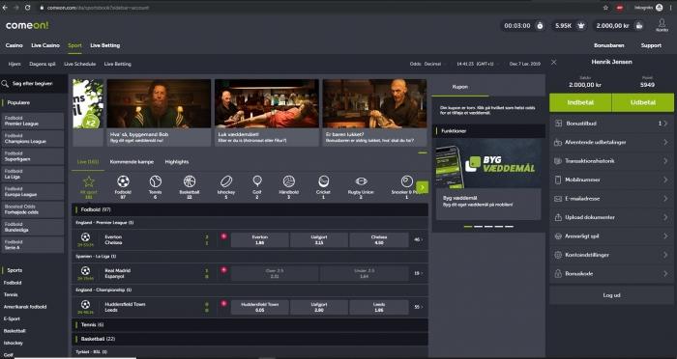Expand Afventende udbetalinger row

(x=611, y=142)
